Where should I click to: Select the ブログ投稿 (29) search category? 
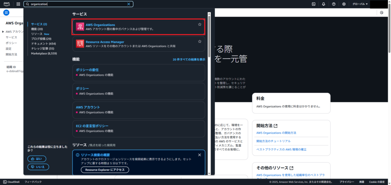(41, 39)
